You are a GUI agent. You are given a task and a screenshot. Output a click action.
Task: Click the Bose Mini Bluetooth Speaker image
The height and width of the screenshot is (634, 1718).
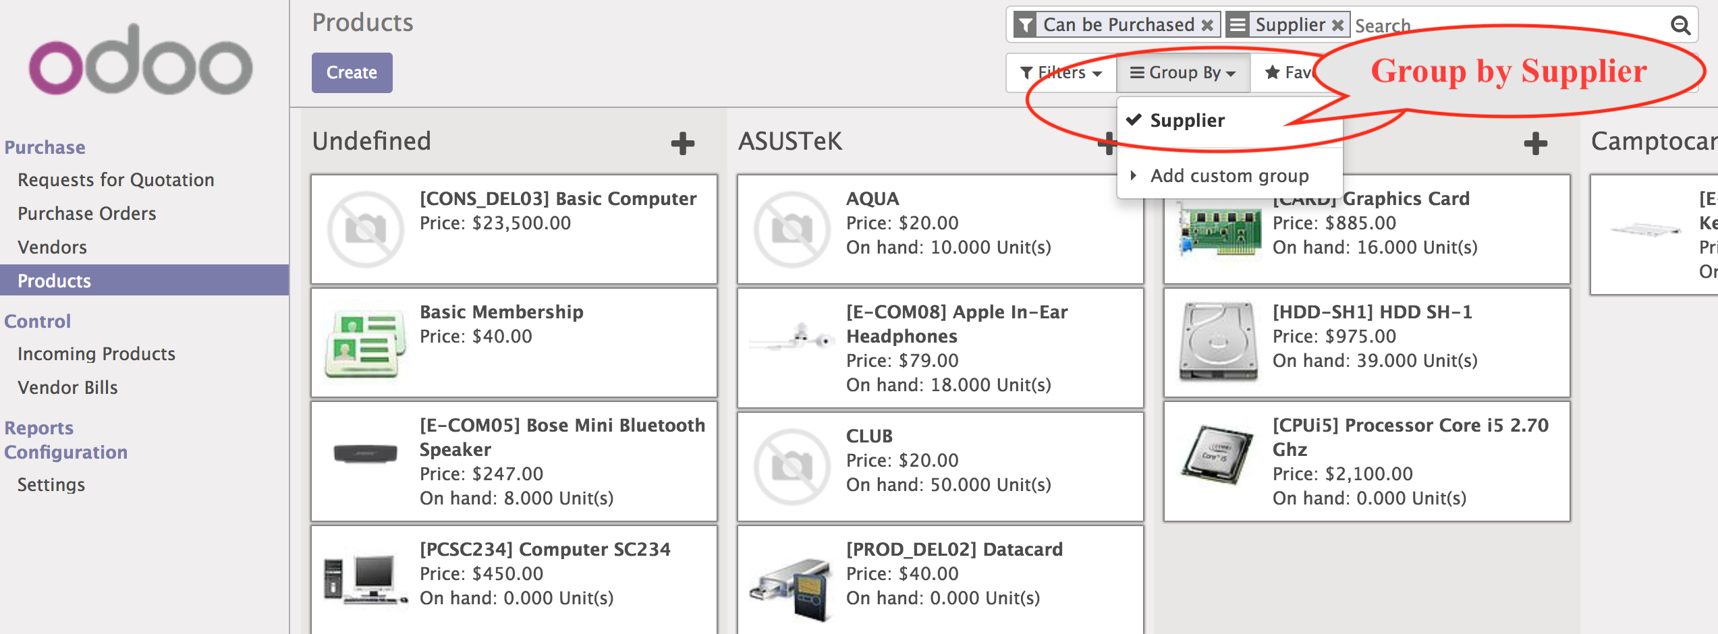pyautogui.click(x=366, y=453)
